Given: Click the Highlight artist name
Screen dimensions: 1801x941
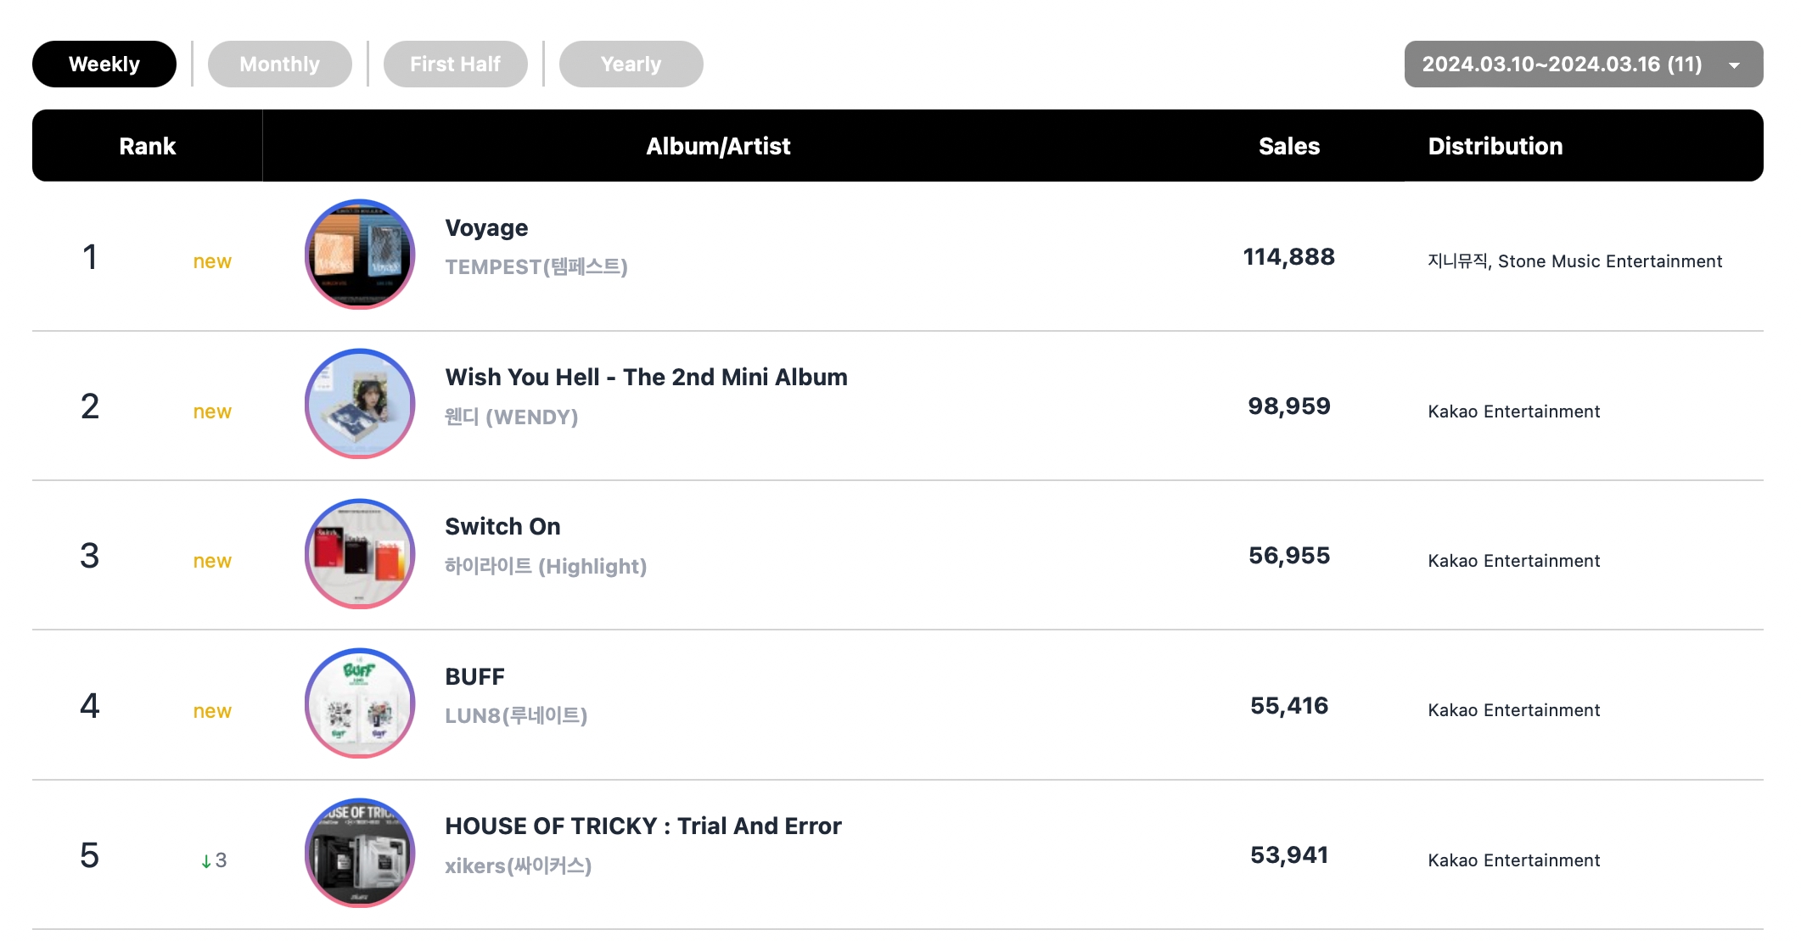Looking at the screenshot, I should (546, 566).
